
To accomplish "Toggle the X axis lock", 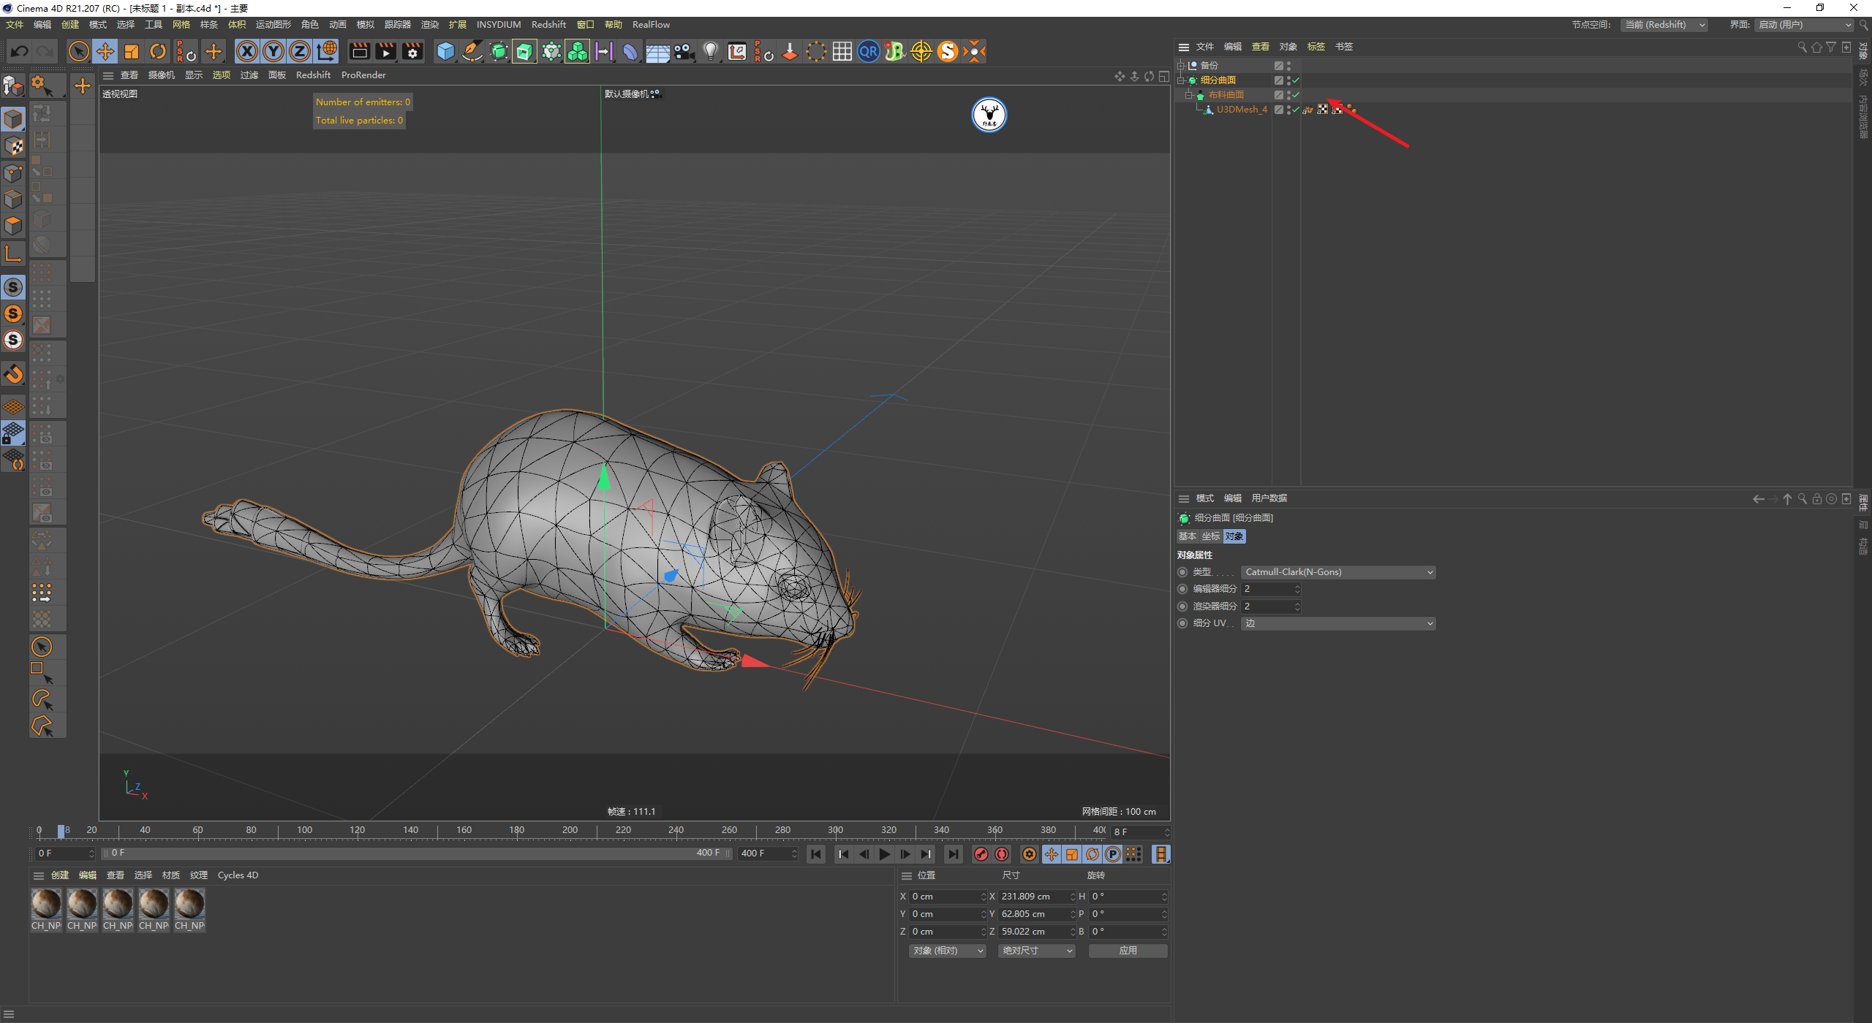I will [247, 51].
